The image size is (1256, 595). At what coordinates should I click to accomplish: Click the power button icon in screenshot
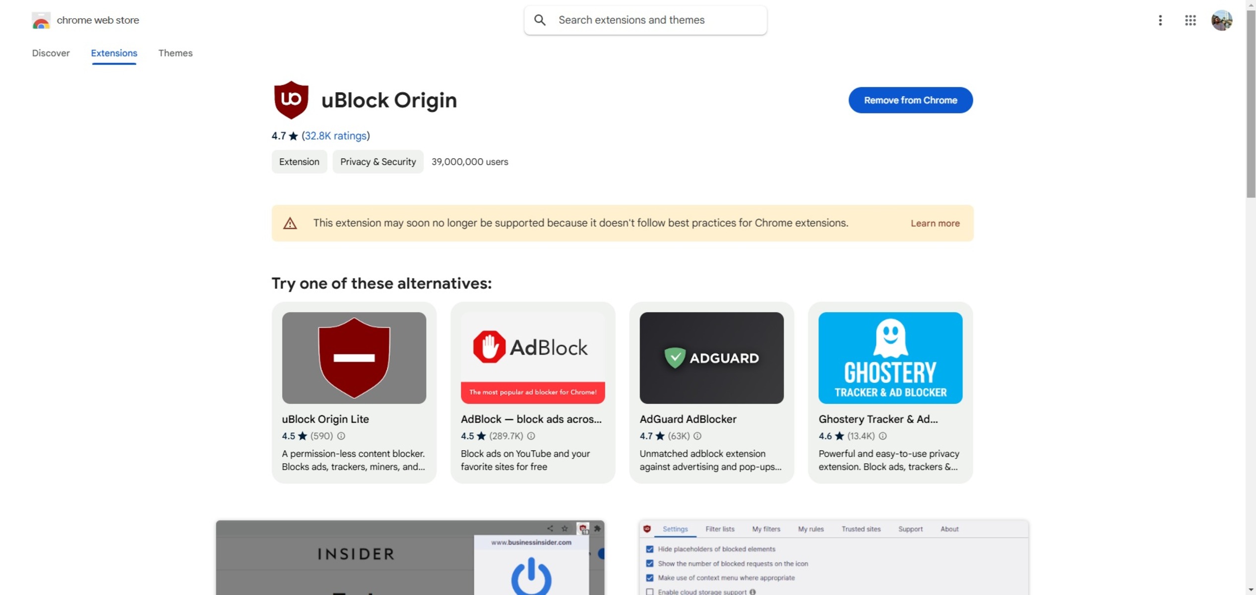coord(531,576)
